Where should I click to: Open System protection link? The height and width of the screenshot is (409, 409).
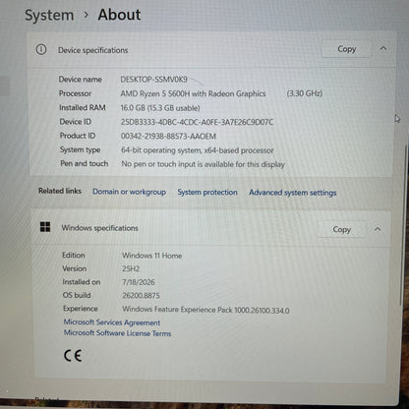[x=207, y=192]
